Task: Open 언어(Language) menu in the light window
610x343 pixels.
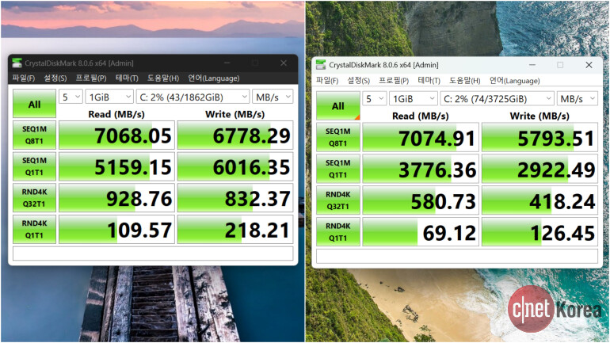Action: tap(514, 81)
